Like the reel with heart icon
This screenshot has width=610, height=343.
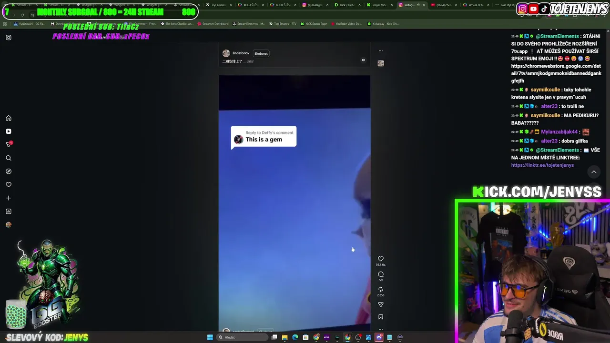[x=381, y=259]
